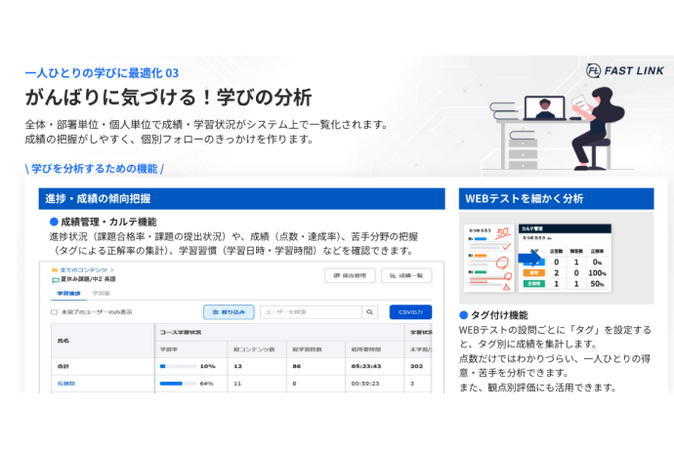Open the blue user name link under 合計
674x449 pixels.
tap(66, 384)
